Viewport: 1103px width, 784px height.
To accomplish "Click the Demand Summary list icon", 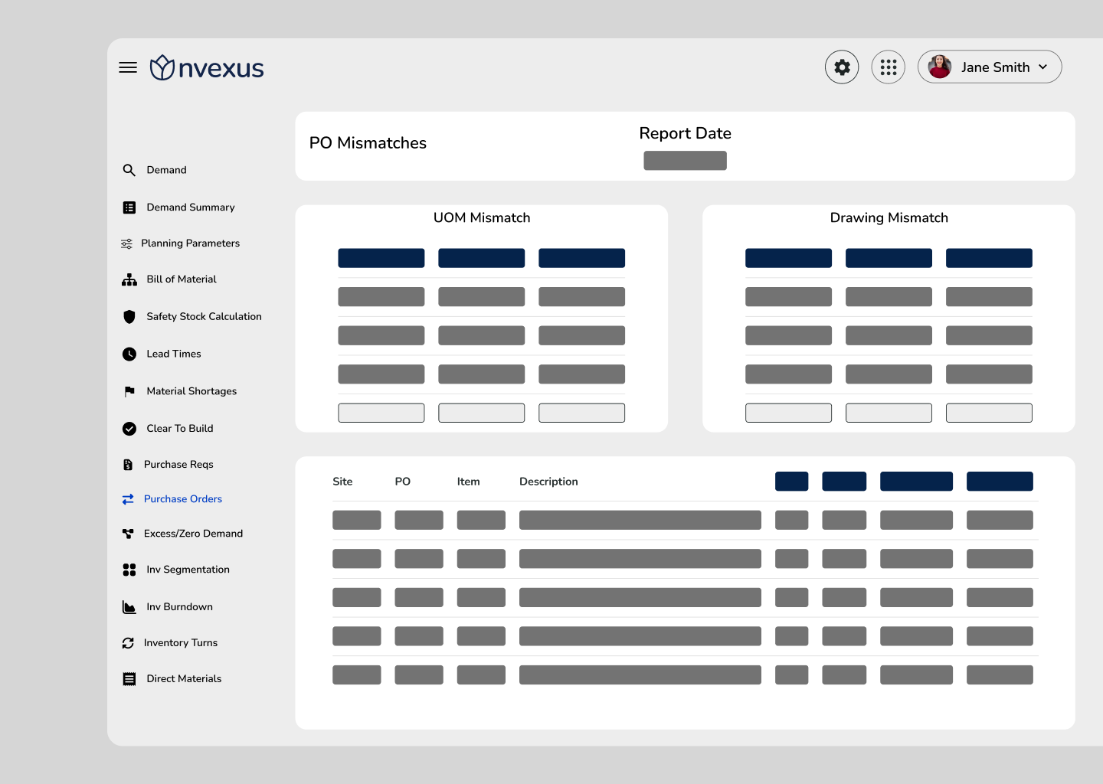I will [x=129, y=207].
